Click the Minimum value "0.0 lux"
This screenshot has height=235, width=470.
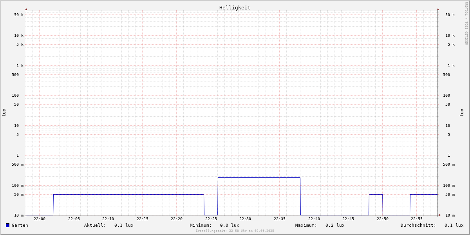[x=230, y=225]
